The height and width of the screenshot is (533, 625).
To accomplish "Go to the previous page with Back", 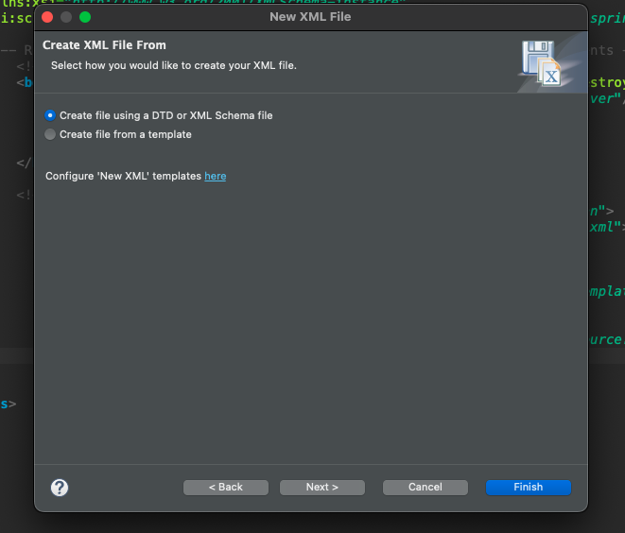I will click(226, 488).
